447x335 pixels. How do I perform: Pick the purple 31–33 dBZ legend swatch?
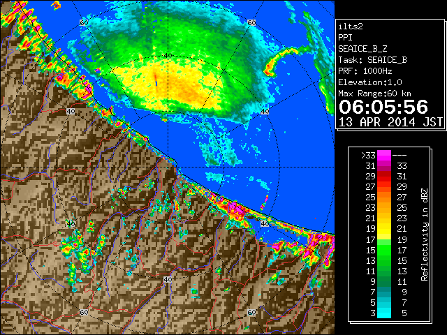pyautogui.click(x=384, y=166)
